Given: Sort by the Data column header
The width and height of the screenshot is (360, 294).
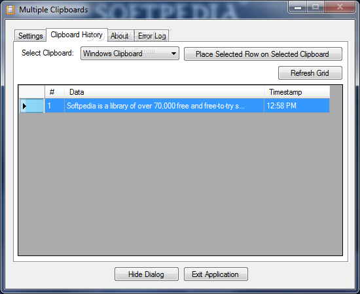Looking at the screenshot, I should tap(164, 92).
